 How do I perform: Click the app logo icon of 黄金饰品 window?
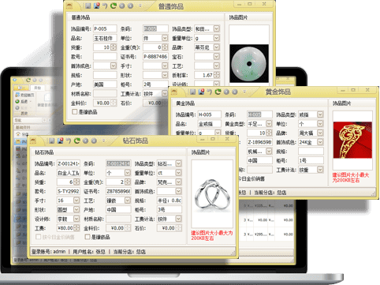(x=174, y=92)
